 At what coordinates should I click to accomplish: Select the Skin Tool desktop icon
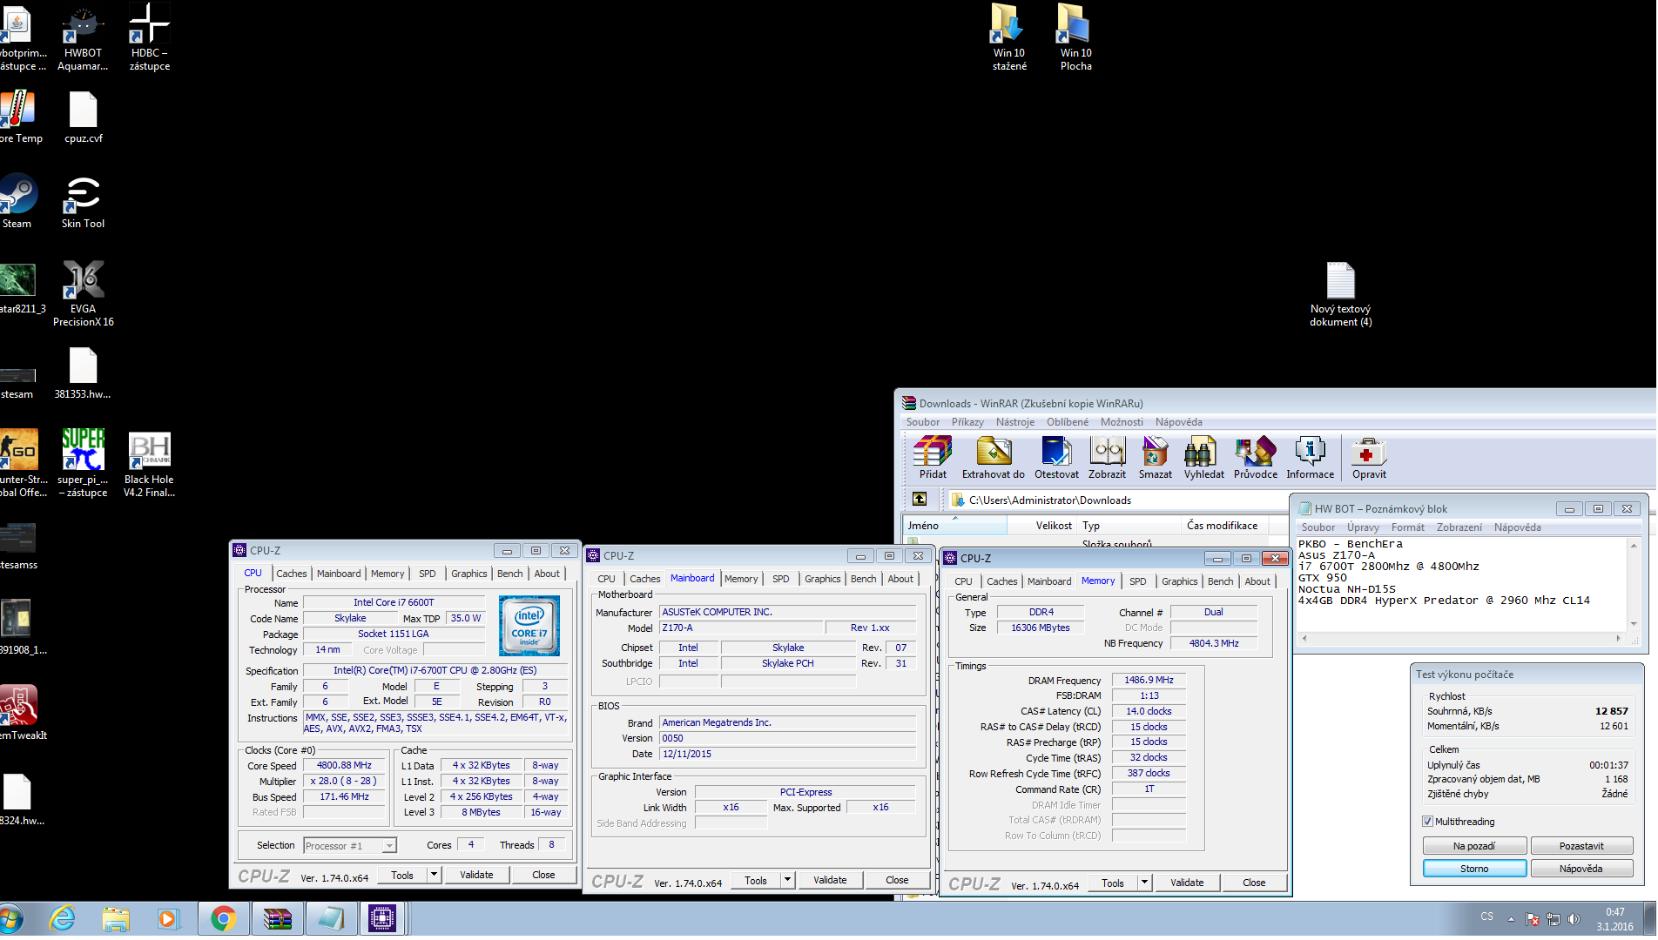(83, 202)
